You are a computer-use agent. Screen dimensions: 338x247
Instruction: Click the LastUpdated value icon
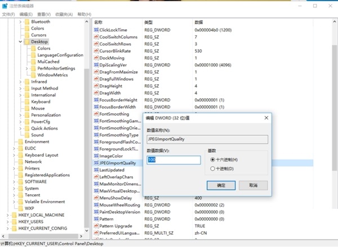96,170
